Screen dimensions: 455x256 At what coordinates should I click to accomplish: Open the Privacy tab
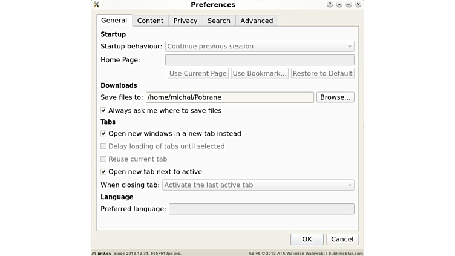185,21
